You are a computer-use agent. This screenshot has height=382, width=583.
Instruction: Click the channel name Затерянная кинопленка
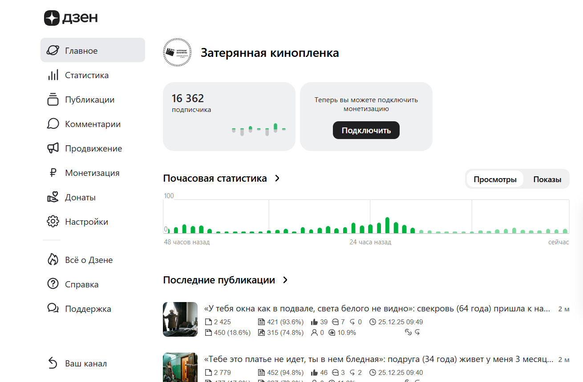coord(270,53)
